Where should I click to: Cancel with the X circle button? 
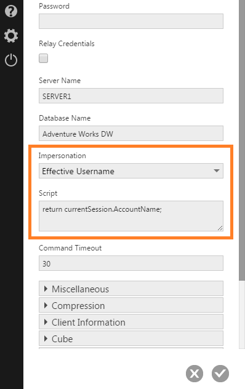(195, 374)
